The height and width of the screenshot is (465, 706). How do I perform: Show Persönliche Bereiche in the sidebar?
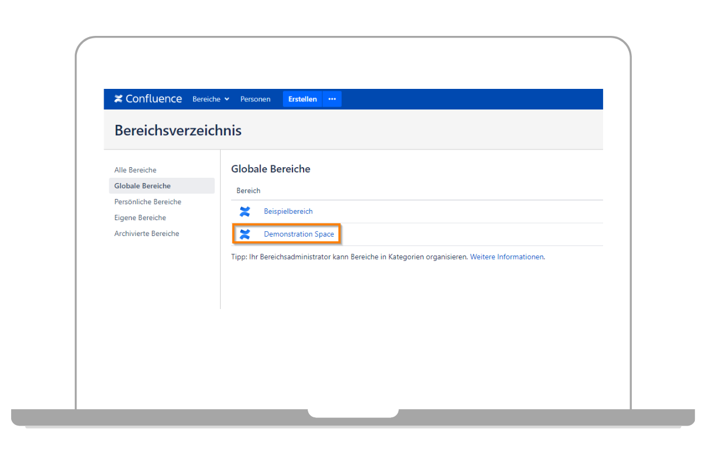click(x=148, y=202)
